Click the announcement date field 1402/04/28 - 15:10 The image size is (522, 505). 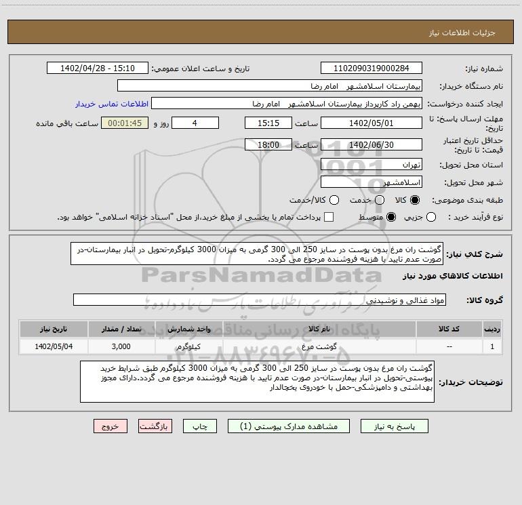click(98, 68)
